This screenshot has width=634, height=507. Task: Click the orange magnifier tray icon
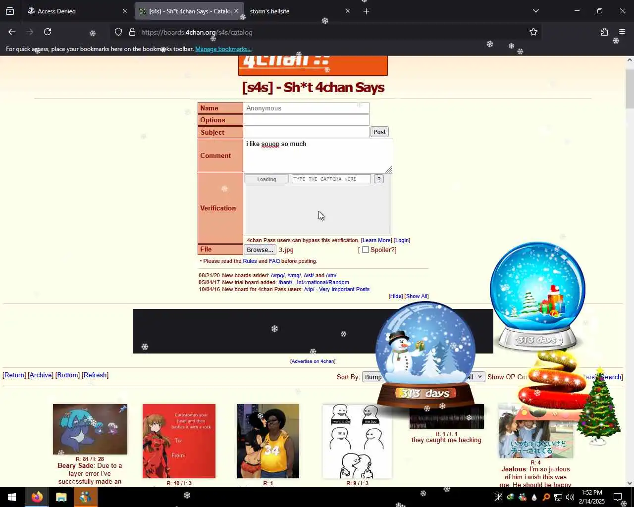[x=546, y=497]
